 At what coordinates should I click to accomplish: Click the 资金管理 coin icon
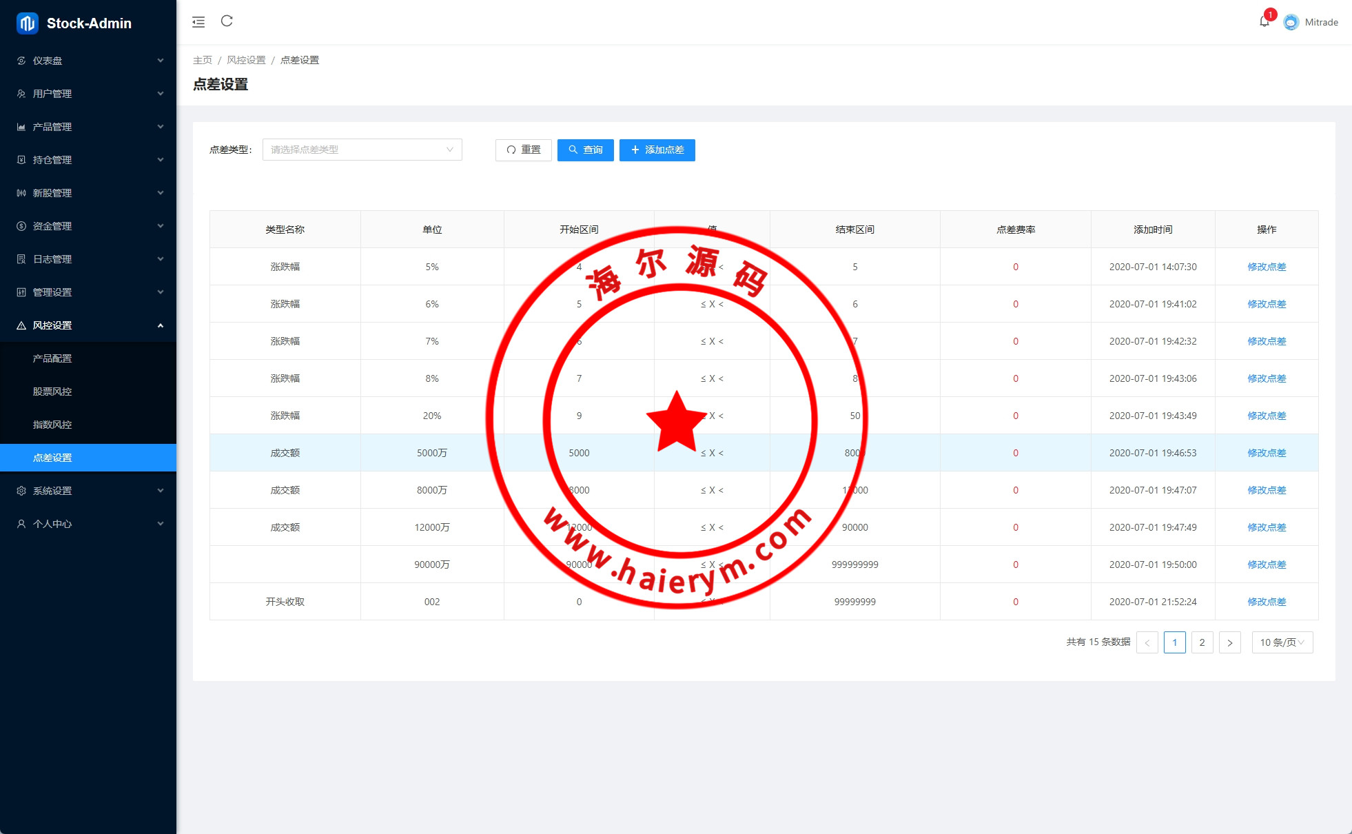coord(21,226)
